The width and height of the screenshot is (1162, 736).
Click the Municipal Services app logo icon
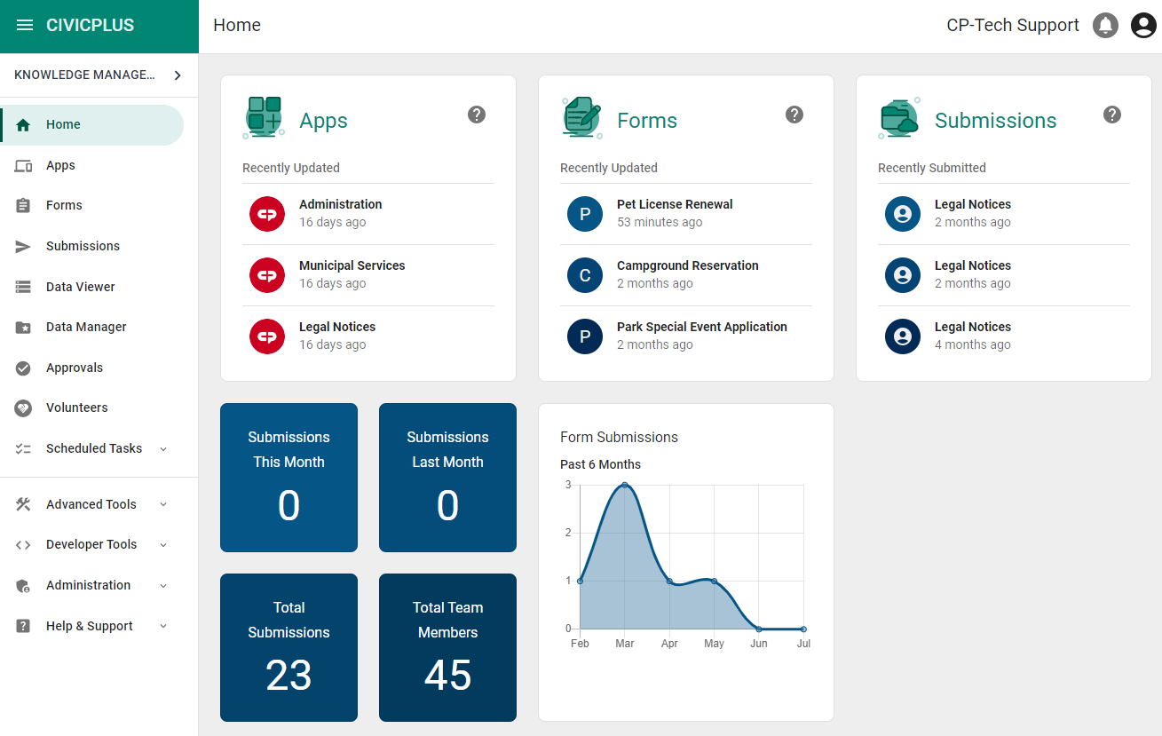[267, 275]
